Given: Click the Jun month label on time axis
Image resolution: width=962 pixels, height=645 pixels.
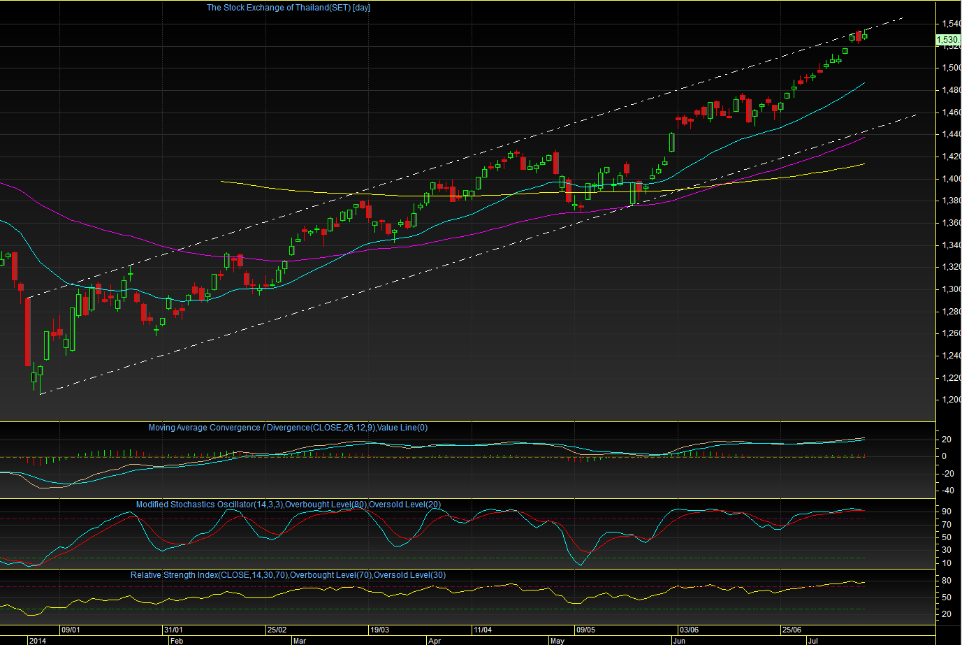Looking at the screenshot, I should click(x=679, y=640).
